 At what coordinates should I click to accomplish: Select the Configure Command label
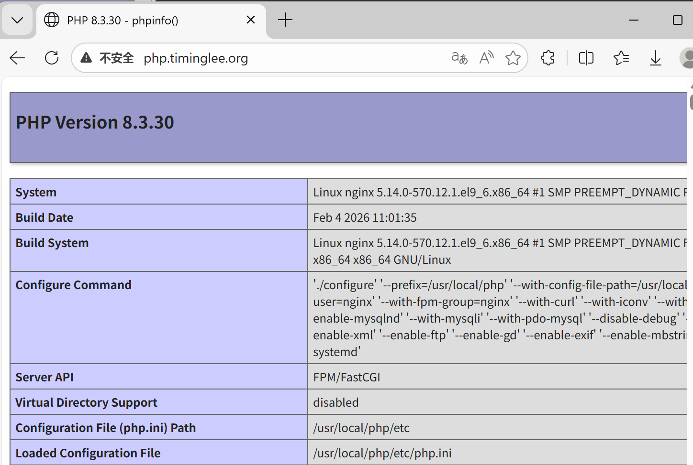(x=73, y=285)
